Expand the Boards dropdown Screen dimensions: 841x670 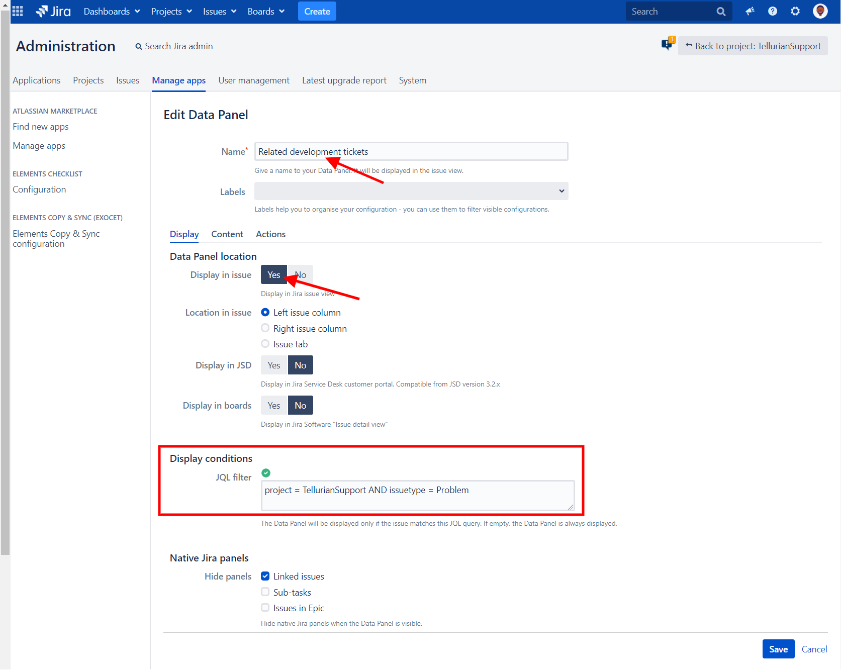click(x=265, y=11)
